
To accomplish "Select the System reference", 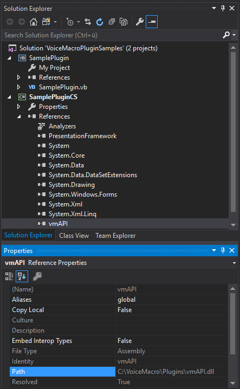I will pyautogui.click(x=59, y=146).
